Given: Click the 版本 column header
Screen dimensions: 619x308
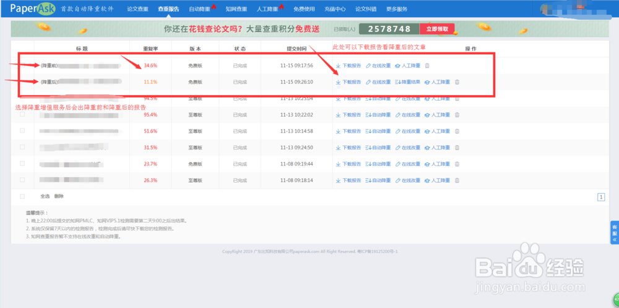Looking at the screenshot, I should 195,49.
